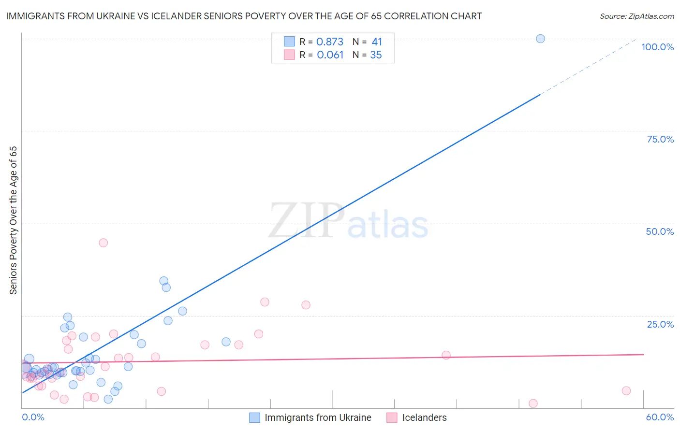Click the pink data point near 45%

[103, 243]
